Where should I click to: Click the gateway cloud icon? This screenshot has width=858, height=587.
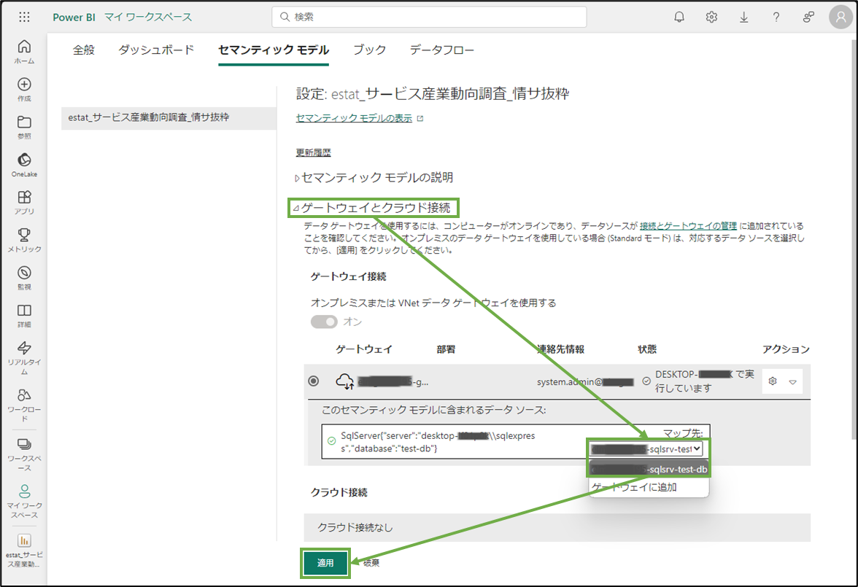[x=344, y=381]
